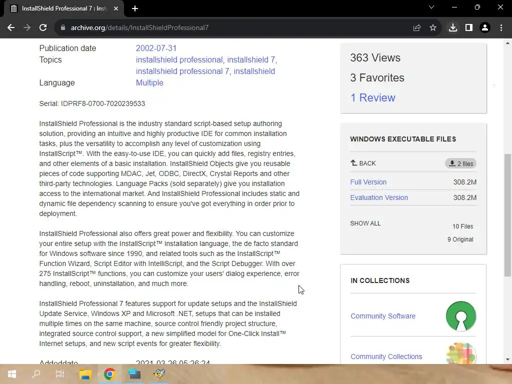Image resolution: width=512 pixels, height=384 pixels.
Task: Open the share page icon in address bar
Action: tap(417, 28)
